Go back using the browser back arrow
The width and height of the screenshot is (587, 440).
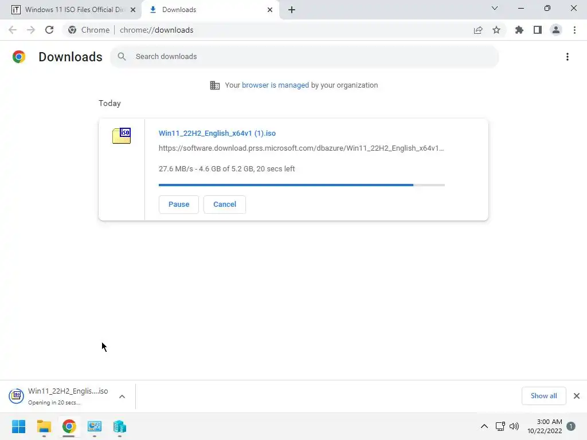coord(13,30)
